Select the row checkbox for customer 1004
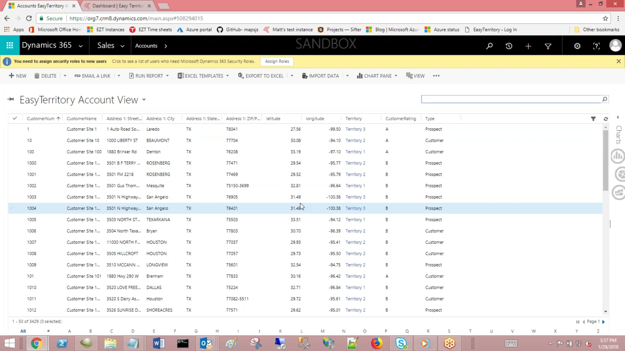Viewport: 625px width, 351px height. [12, 208]
